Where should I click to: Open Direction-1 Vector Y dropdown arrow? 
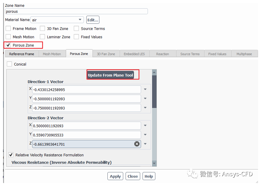coord(145,98)
